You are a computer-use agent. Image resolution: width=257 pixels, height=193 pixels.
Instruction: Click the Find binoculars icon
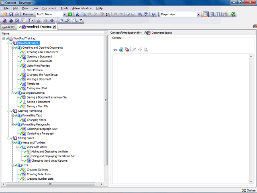click(140, 14)
